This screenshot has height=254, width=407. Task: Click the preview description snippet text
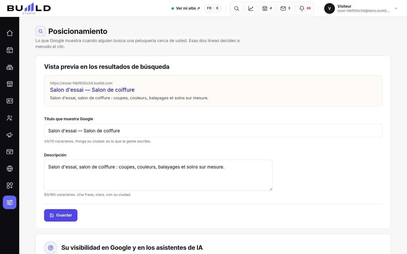[129, 98]
